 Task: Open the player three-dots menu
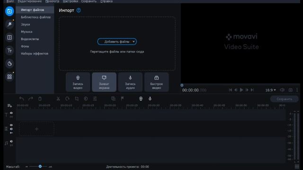(x=297, y=90)
